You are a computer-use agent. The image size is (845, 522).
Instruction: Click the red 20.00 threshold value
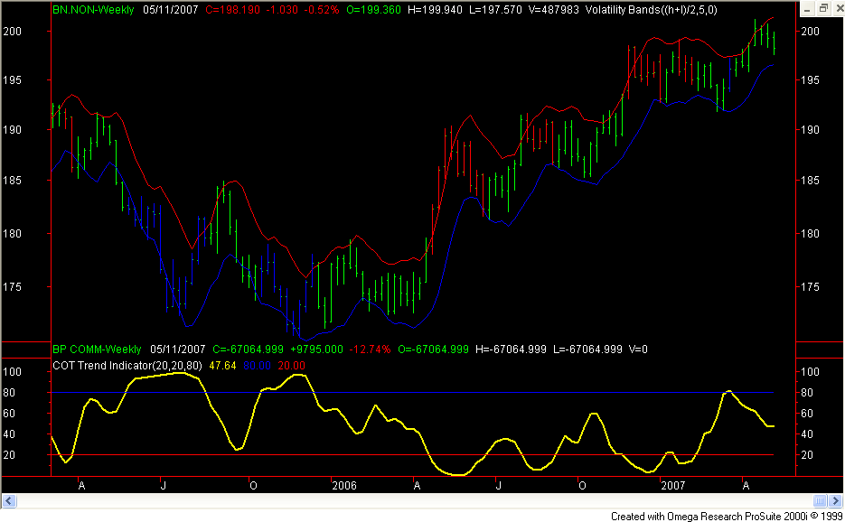point(292,365)
